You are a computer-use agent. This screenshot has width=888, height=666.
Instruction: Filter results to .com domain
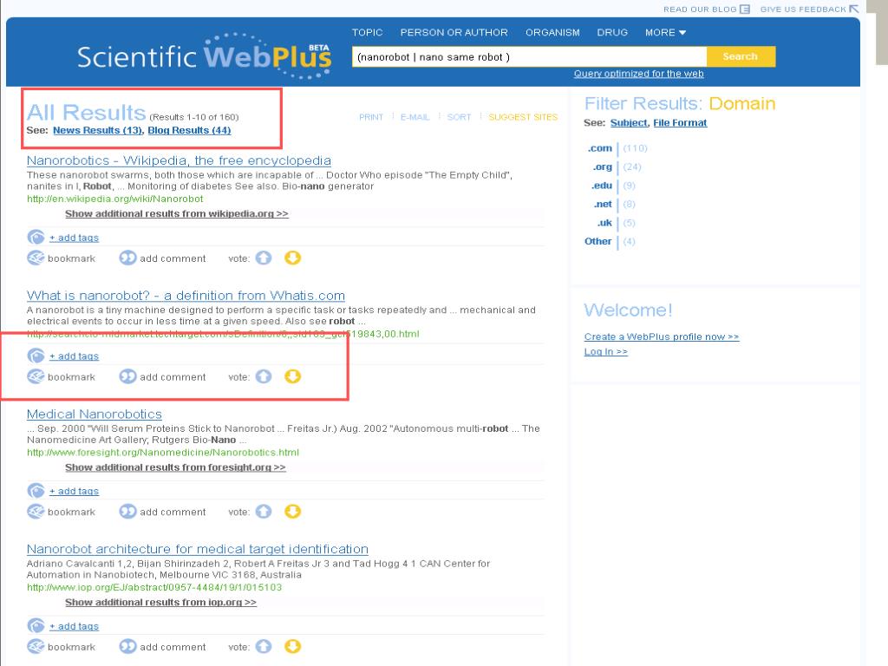pyautogui.click(x=600, y=148)
